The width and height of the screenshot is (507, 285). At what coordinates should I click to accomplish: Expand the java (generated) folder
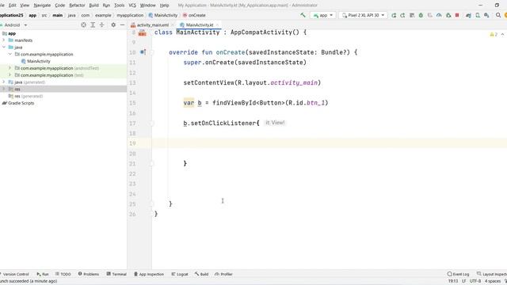[4, 82]
